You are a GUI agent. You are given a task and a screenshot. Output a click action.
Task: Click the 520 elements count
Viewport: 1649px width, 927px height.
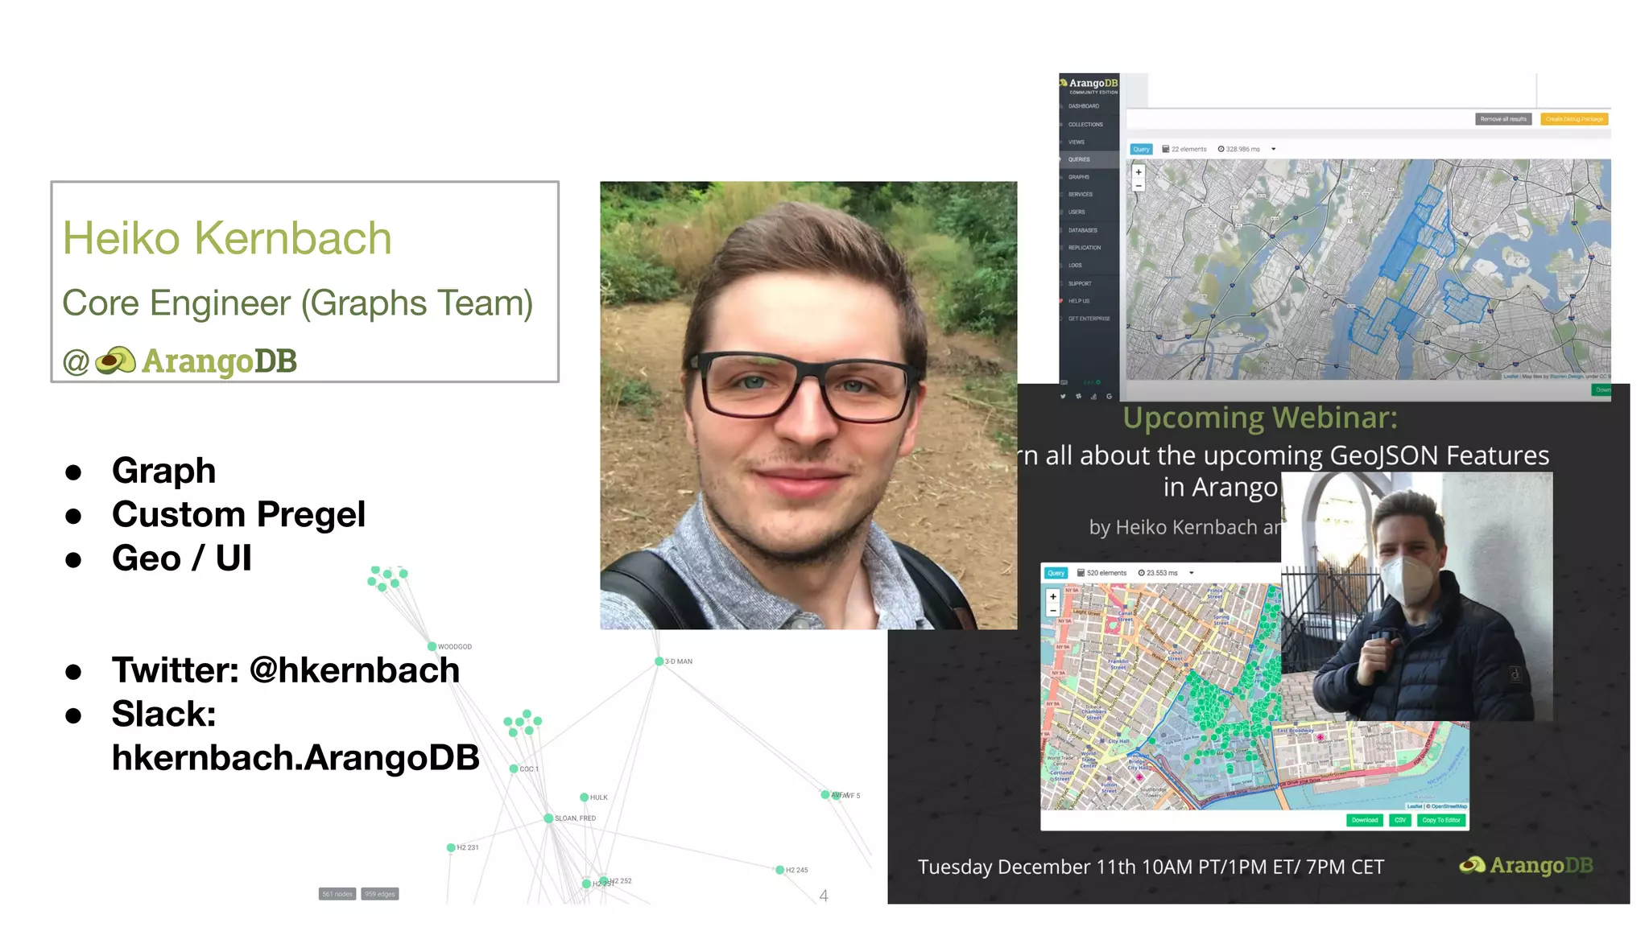(x=1101, y=573)
